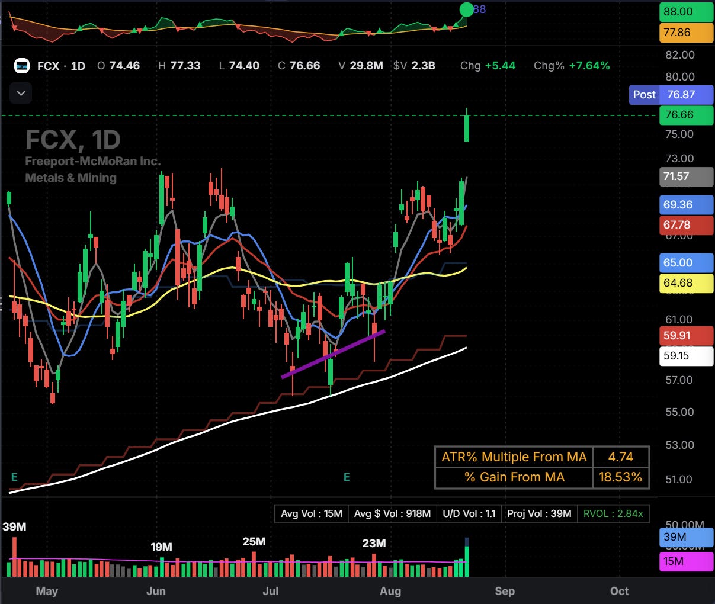Click the Aug label on the time axis
The width and height of the screenshot is (715, 604).
[390, 591]
